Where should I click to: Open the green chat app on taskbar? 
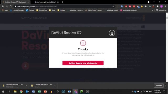coord(82,92)
